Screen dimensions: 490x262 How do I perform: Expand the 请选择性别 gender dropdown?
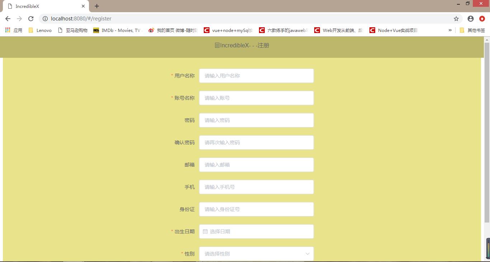pyautogui.click(x=256, y=254)
